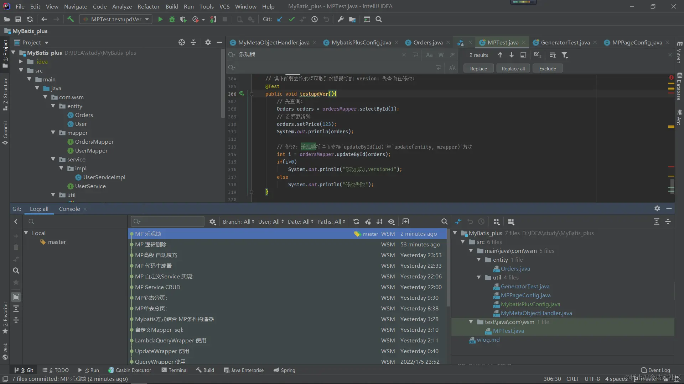Toggle IntelliSort in Git log
Image resolution: width=684 pixels, height=384 pixels.
[x=380, y=222]
